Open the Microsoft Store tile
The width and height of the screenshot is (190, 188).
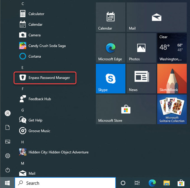coord(126,109)
